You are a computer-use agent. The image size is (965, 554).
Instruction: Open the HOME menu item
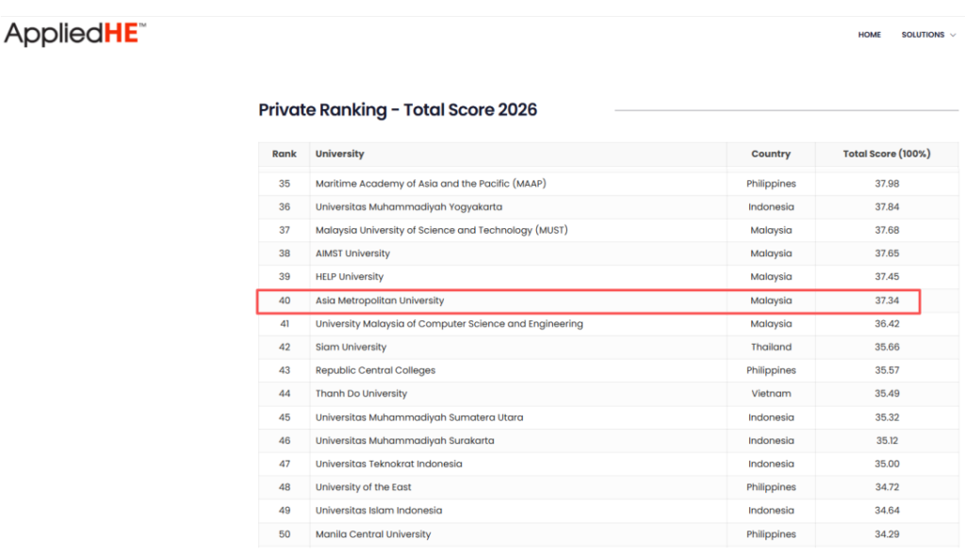(x=869, y=35)
